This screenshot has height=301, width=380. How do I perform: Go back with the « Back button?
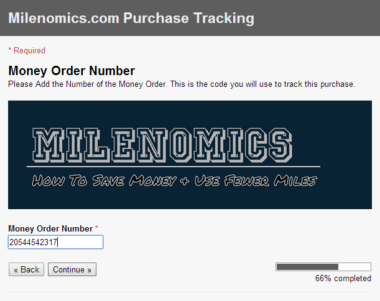pyautogui.click(x=26, y=269)
